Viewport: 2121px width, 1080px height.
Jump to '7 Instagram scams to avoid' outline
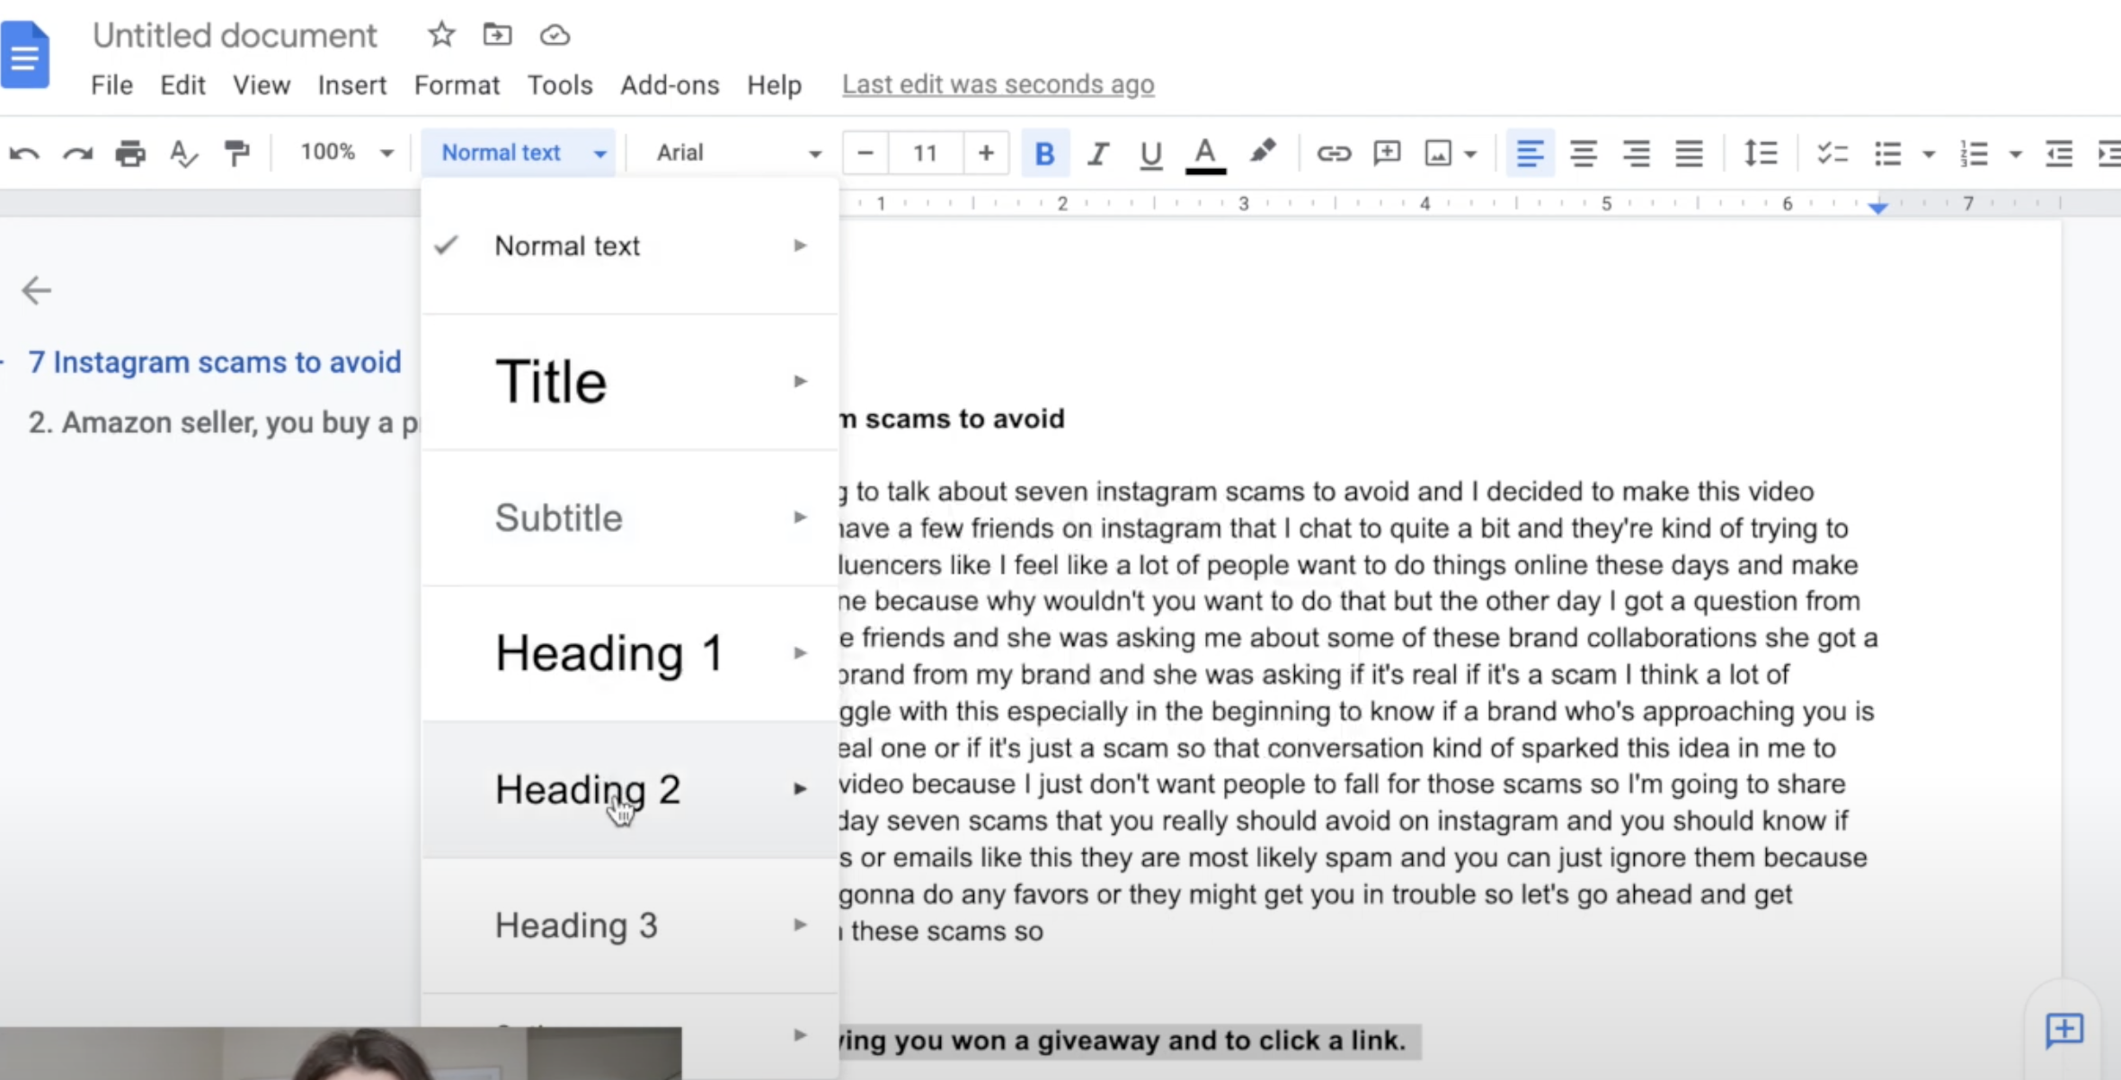point(215,362)
